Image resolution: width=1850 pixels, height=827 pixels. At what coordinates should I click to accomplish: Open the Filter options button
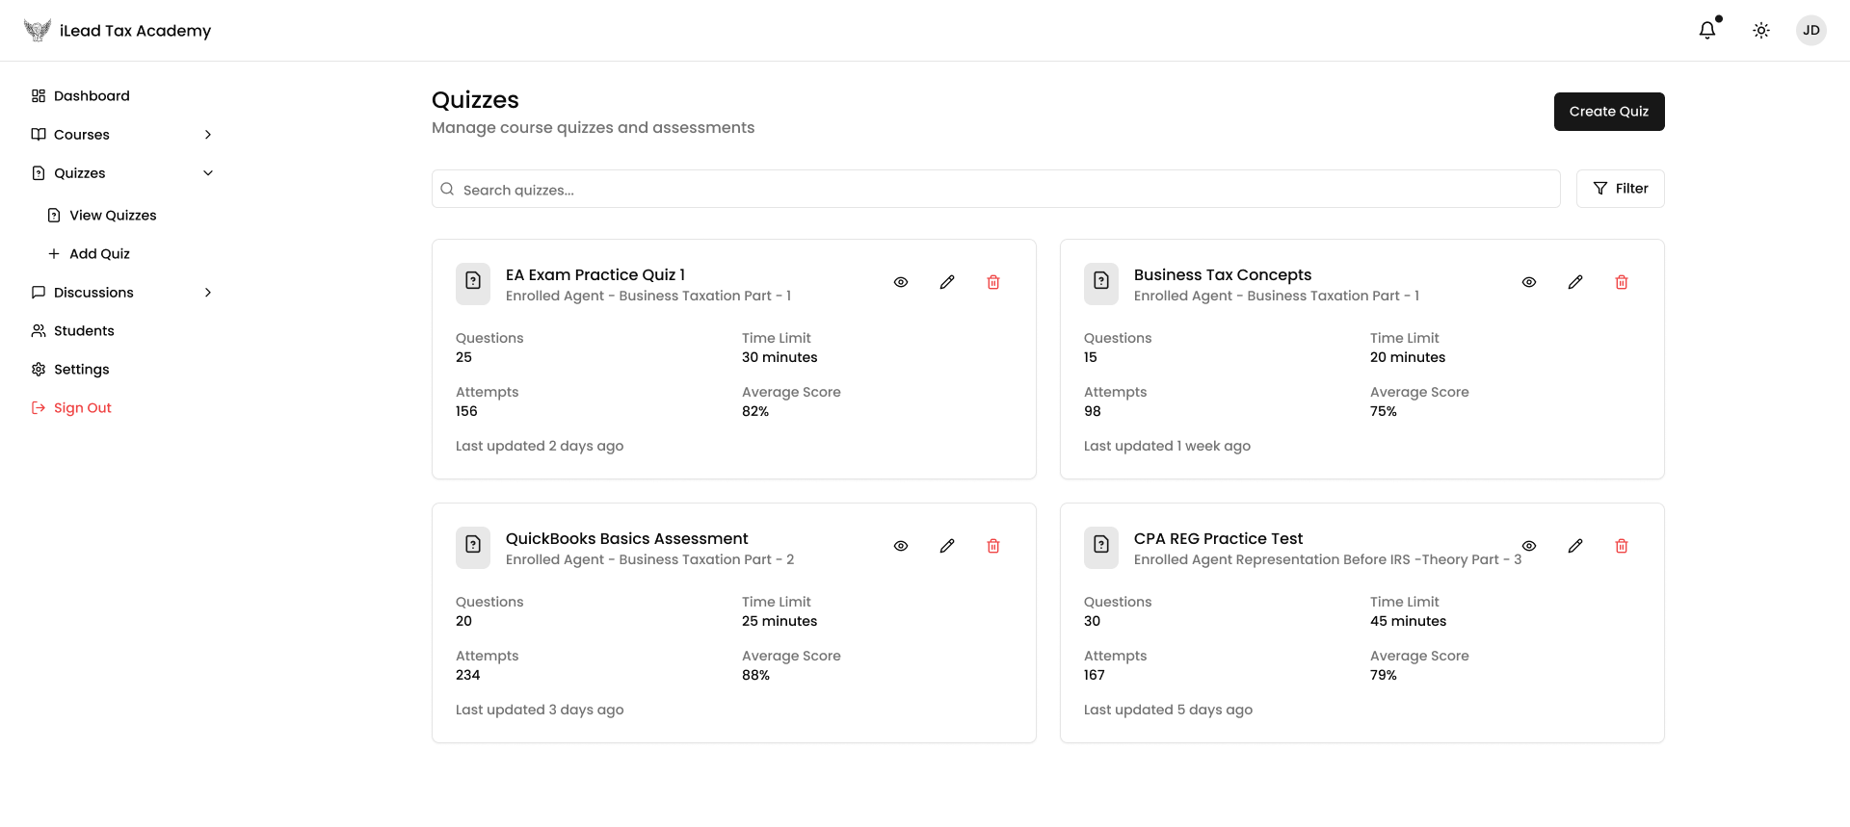1620,189
